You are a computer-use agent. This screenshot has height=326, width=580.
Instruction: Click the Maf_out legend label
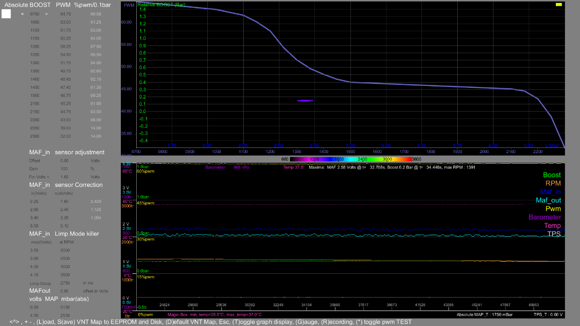pyautogui.click(x=549, y=200)
